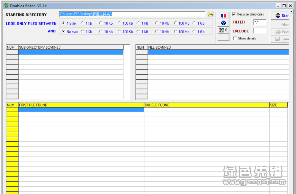Image resolution: width=296 pixels, height=194 pixels.
Task: Click the blank button below the counter icon
Action: [x=223, y=37]
